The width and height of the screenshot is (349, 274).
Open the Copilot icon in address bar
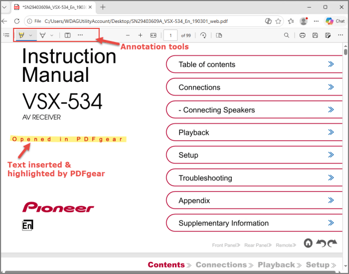[268, 21]
